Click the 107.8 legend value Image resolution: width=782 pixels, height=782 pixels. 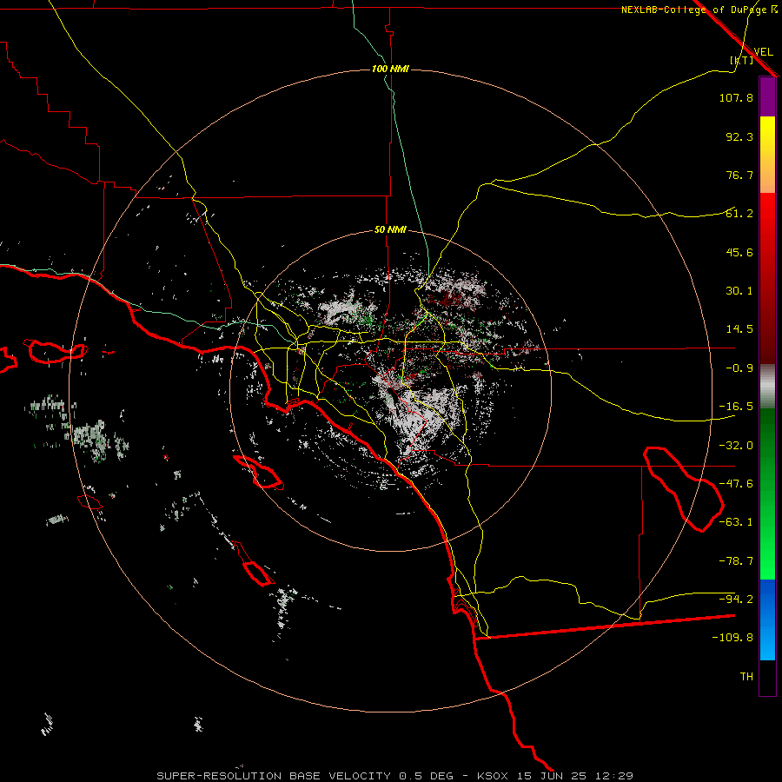pos(736,97)
